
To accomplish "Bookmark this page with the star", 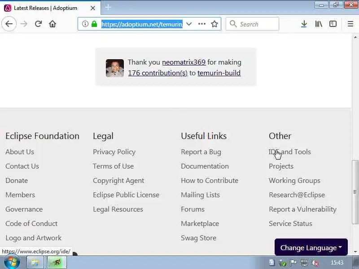I will point(215,24).
